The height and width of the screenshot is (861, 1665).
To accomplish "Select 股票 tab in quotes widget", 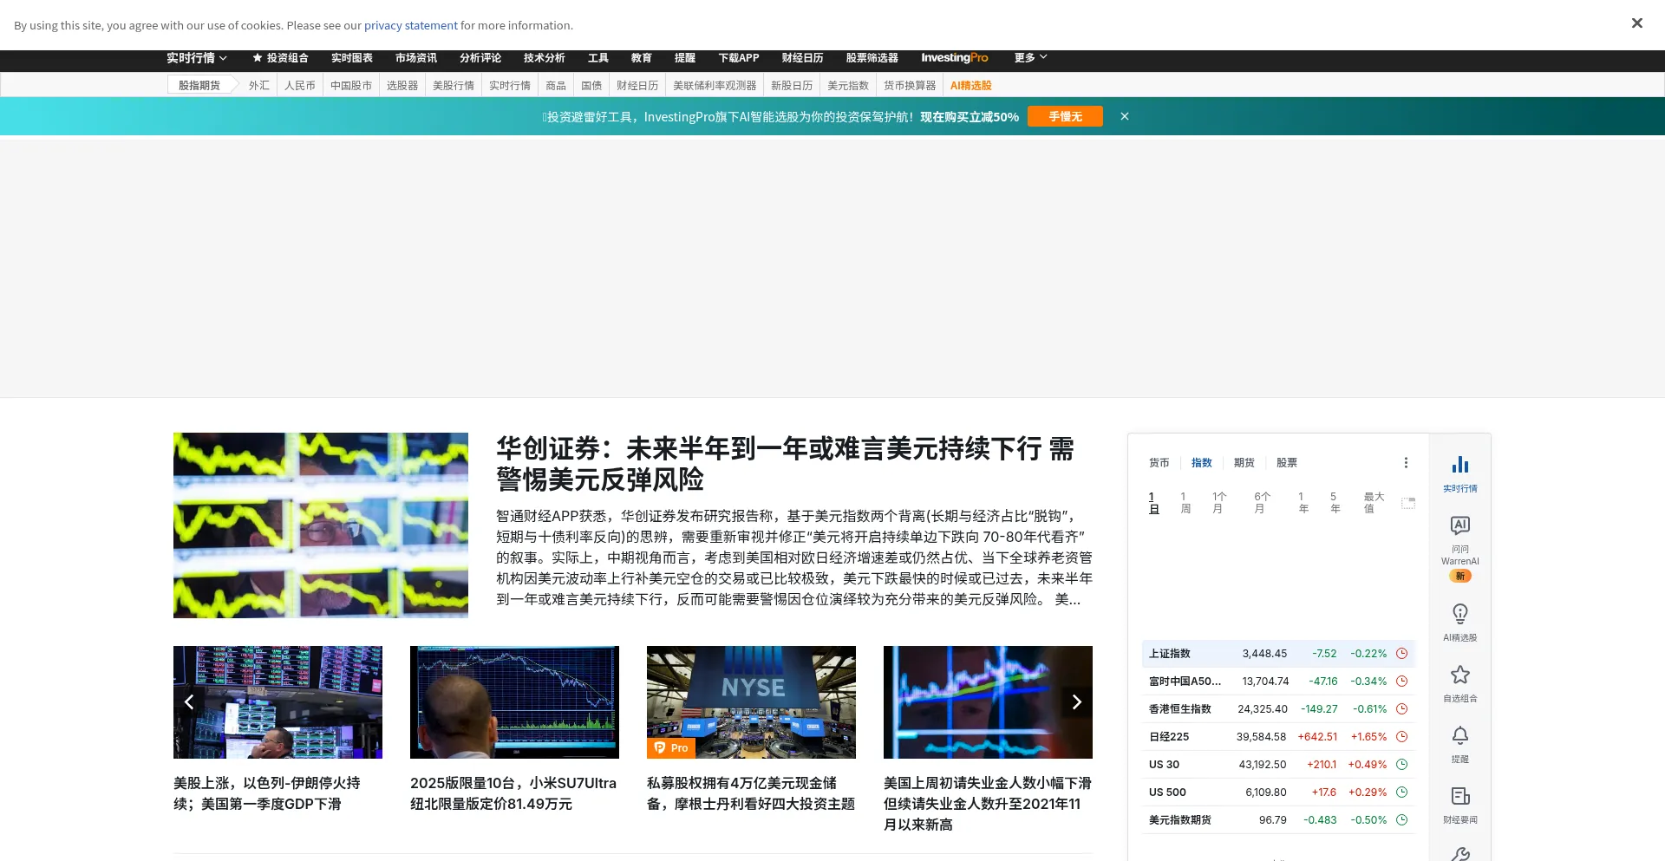I will click(1287, 463).
